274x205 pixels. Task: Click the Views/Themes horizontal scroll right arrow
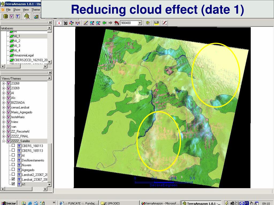click(x=45, y=189)
